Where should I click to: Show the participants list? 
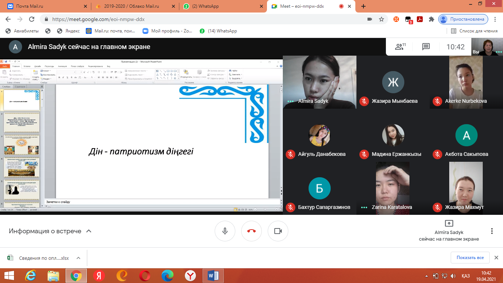pyautogui.click(x=400, y=47)
